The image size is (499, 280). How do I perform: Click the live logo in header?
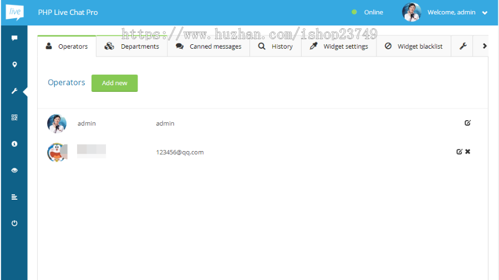tap(14, 12)
